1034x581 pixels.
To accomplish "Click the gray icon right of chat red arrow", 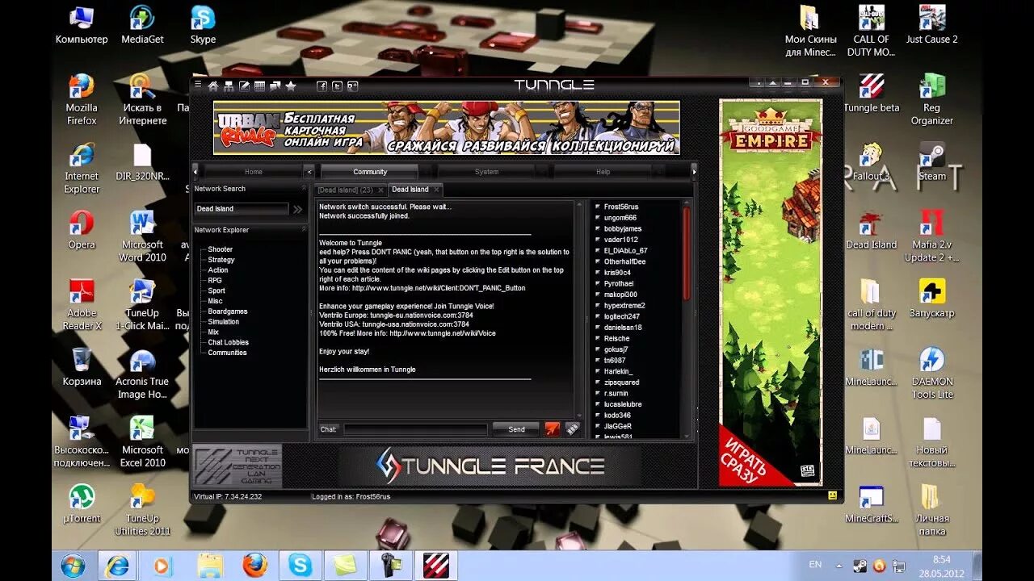I will point(572,429).
